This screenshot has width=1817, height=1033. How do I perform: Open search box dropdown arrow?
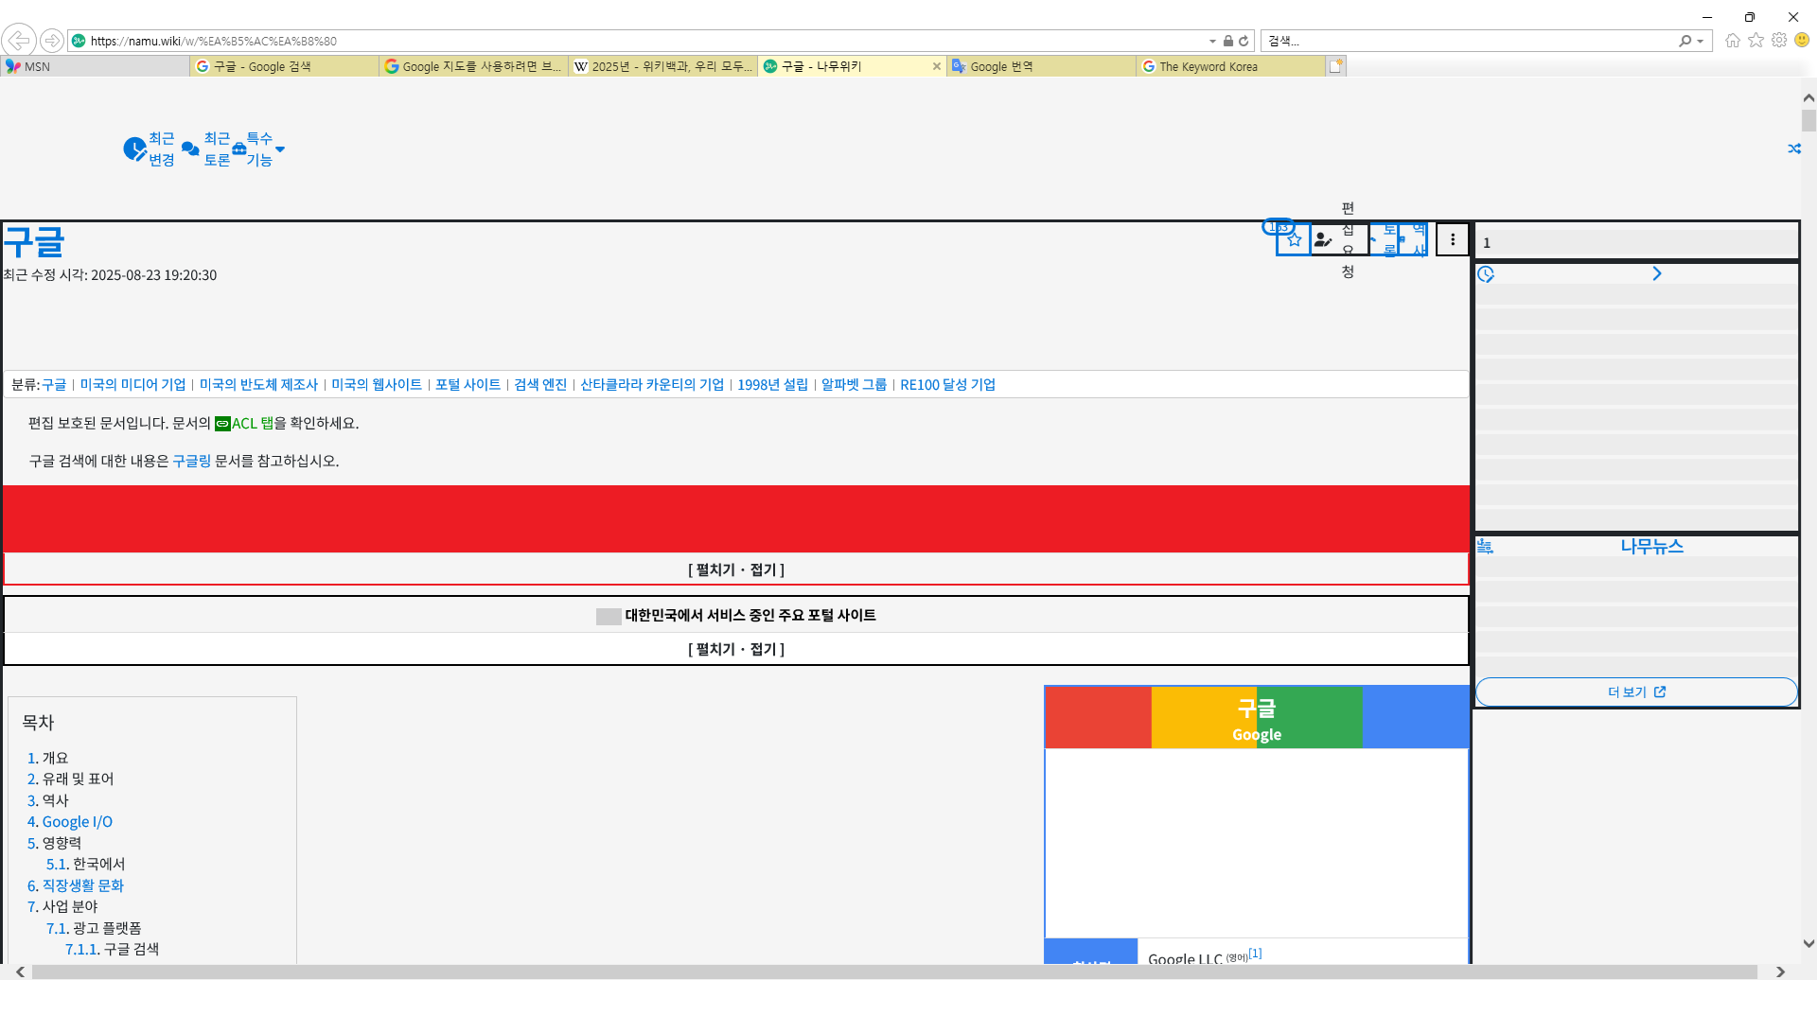coord(1700,41)
